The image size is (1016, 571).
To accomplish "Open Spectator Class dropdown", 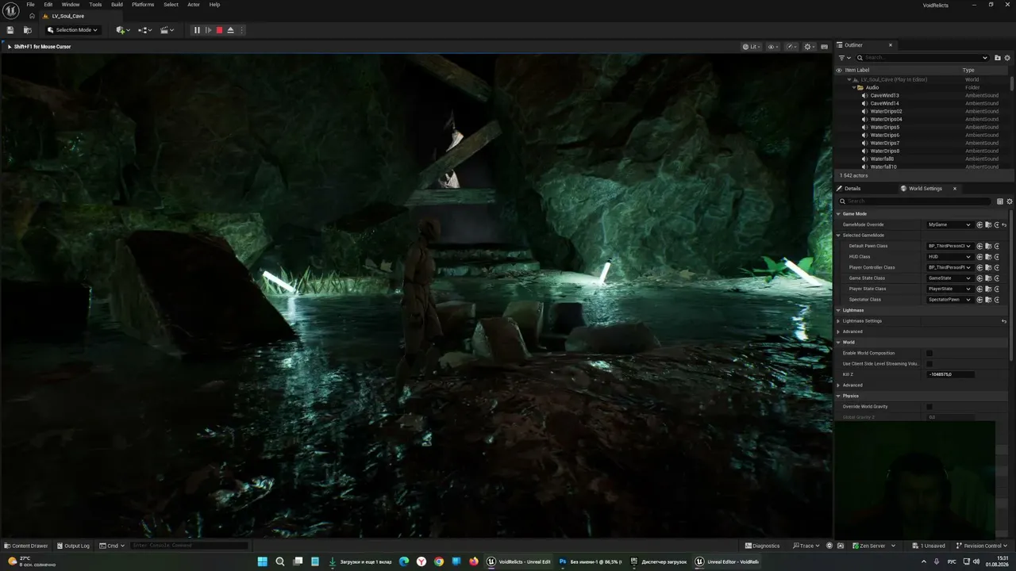I will point(949,300).
